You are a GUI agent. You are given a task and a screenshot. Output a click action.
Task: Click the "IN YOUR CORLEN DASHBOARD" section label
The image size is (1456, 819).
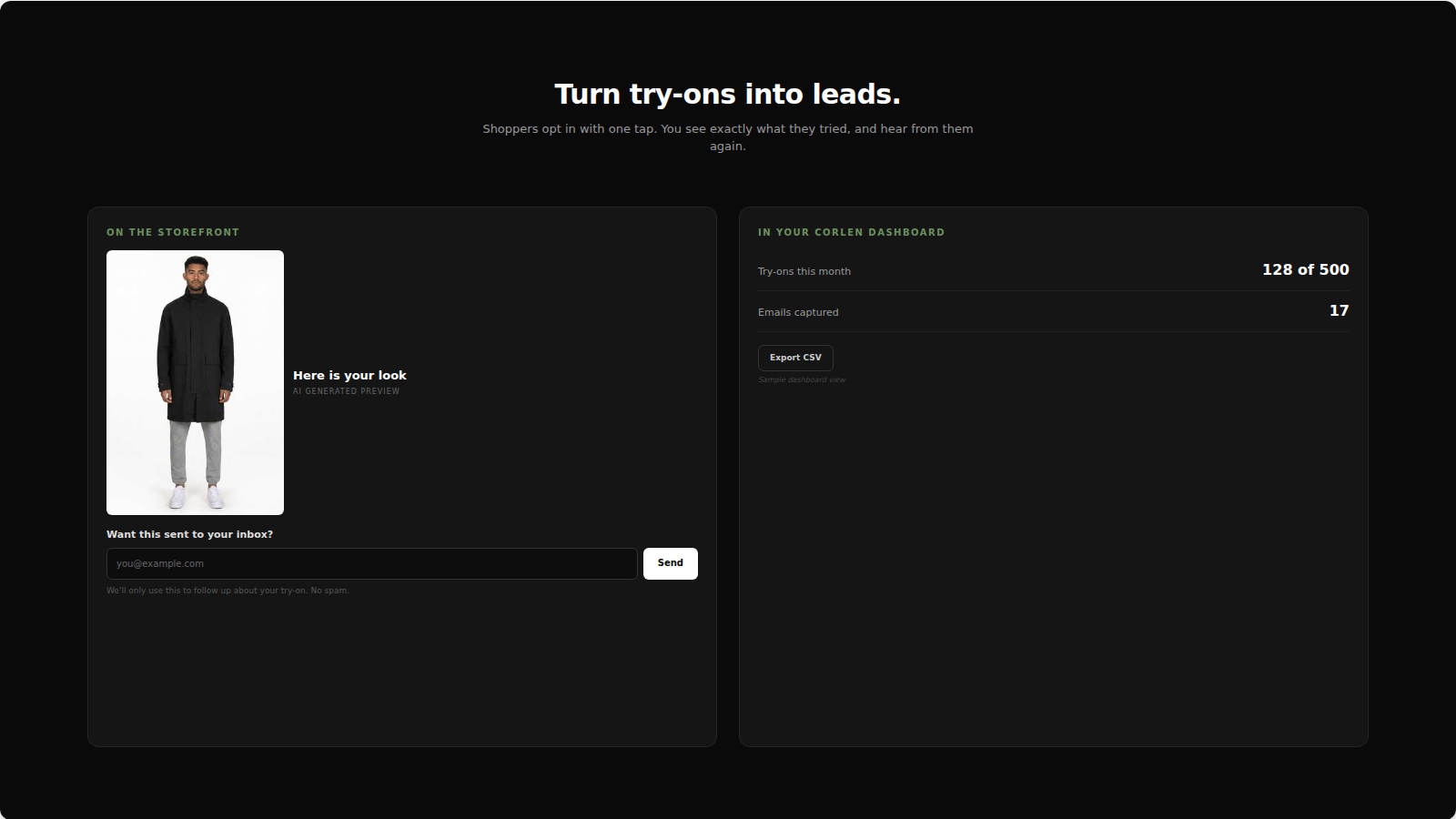tap(851, 232)
